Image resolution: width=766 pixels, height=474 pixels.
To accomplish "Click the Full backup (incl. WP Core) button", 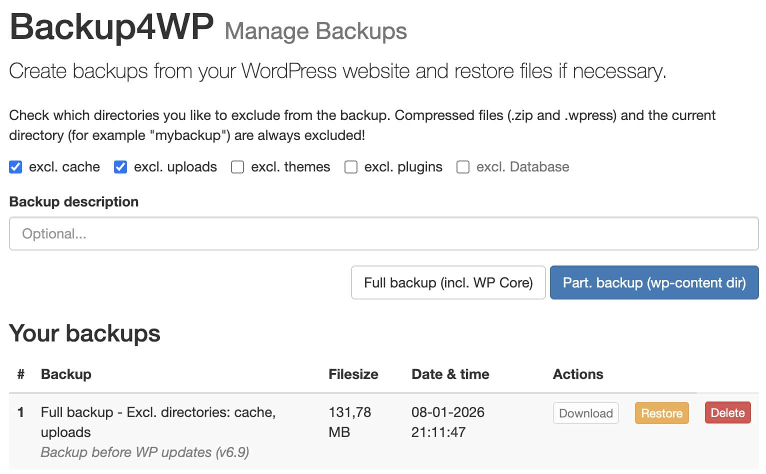I will (x=448, y=282).
